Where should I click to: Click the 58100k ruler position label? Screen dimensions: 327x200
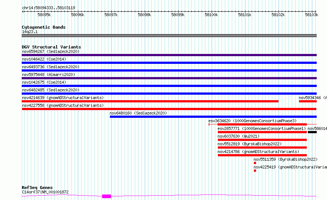211,15
